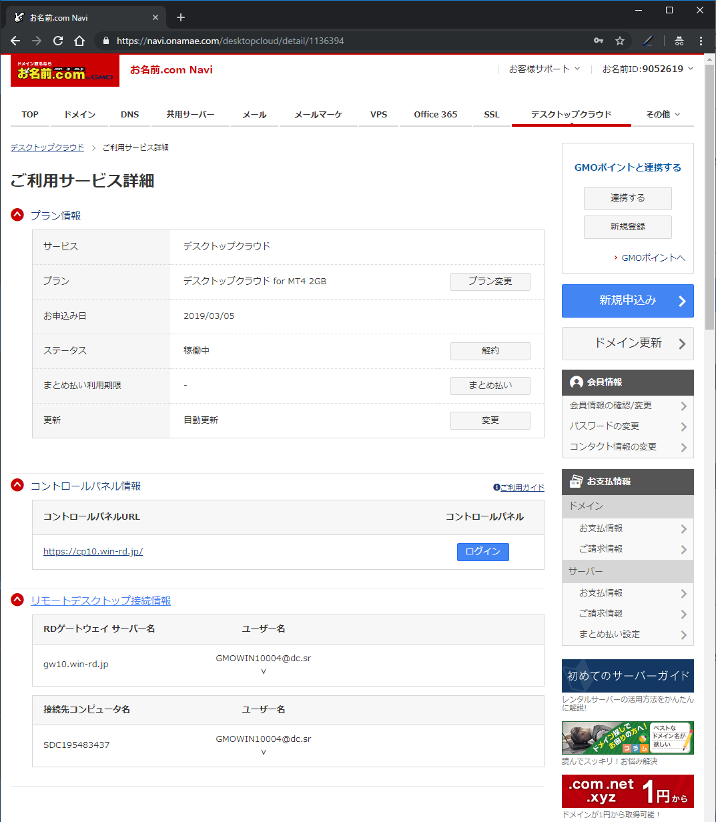
Task: Select the メールマーケ navigation tab
Action: pos(319,114)
